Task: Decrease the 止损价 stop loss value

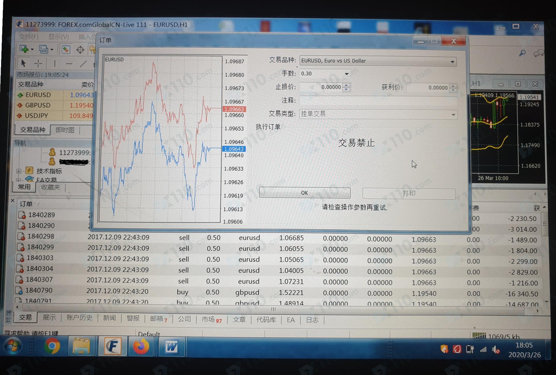Action: pyautogui.click(x=347, y=90)
